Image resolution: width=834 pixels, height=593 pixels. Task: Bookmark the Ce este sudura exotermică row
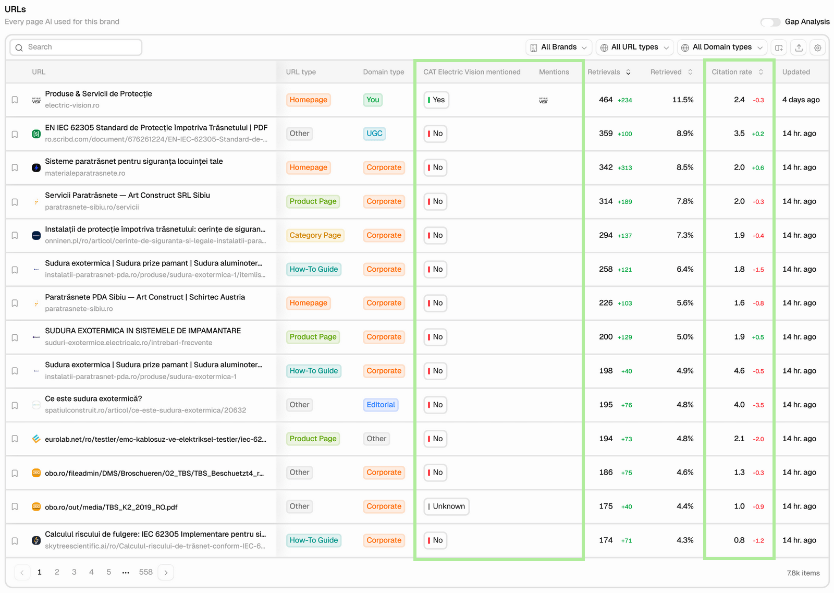pyautogui.click(x=15, y=405)
